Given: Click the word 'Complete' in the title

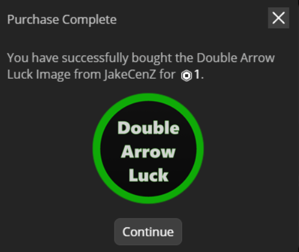Looking at the screenshot, I should (x=89, y=20).
